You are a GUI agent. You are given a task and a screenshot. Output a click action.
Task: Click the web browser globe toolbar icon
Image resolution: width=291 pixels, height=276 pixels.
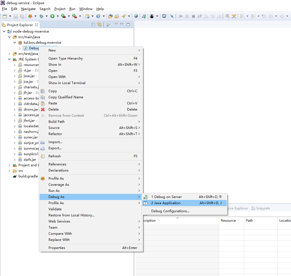click(136, 16)
